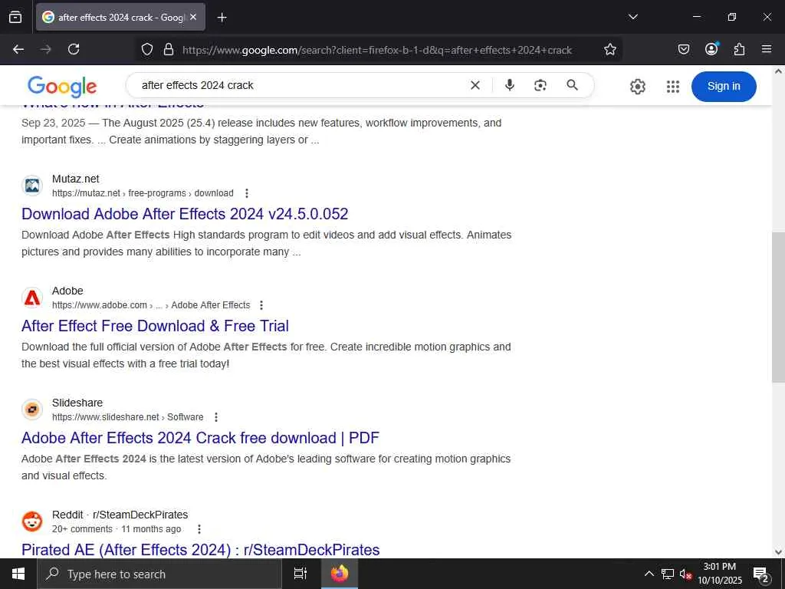The image size is (785, 589).
Task: Open Download Adobe After Effects 2024 v24.5.0.052
Action: coord(185,214)
